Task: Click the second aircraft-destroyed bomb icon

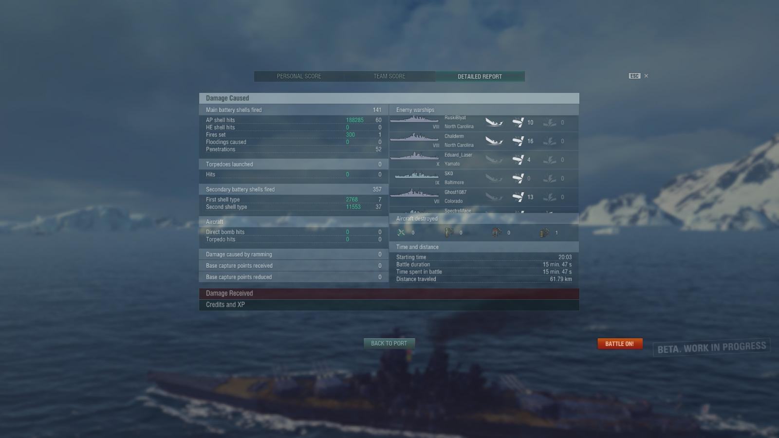Action: pos(449,233)
